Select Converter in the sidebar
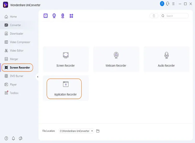 pos(15,25)
